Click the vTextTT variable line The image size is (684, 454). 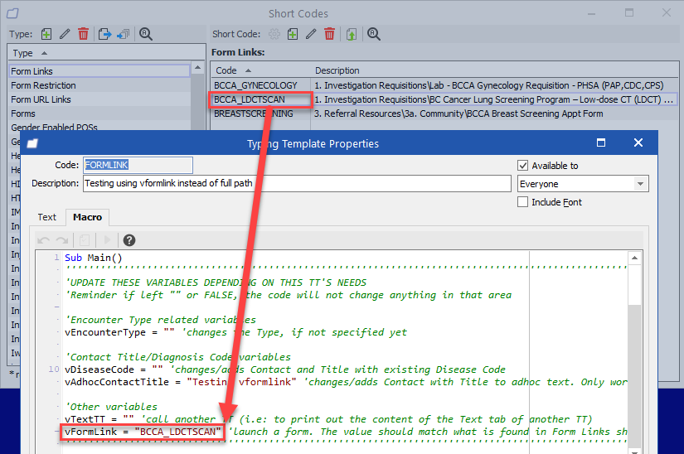click(x=328, y=419)
